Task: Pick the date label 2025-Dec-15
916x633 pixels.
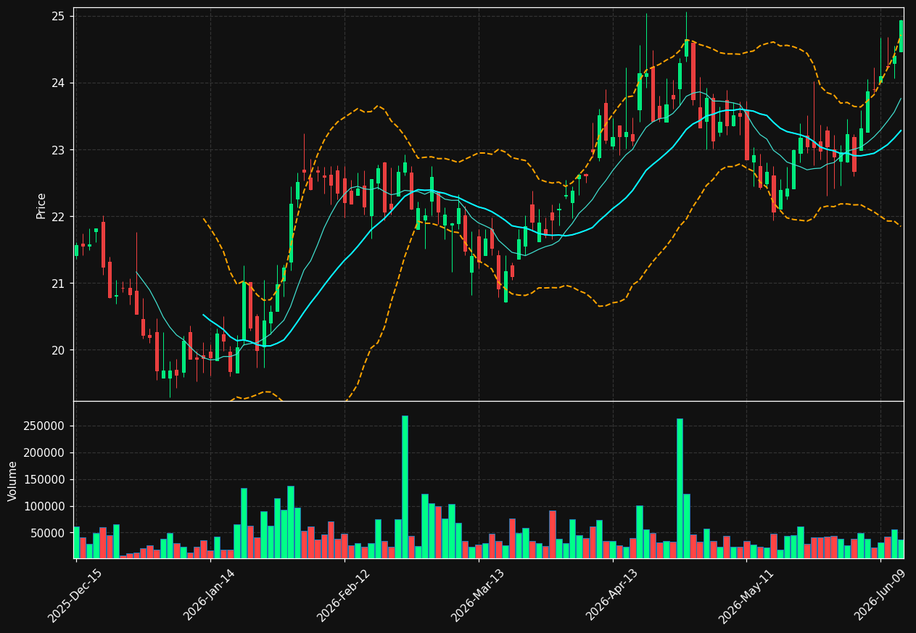Action: (x=75, y=595)
